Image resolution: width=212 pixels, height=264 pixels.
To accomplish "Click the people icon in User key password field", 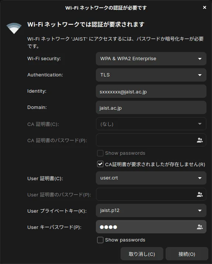I will tap(200, 227).
